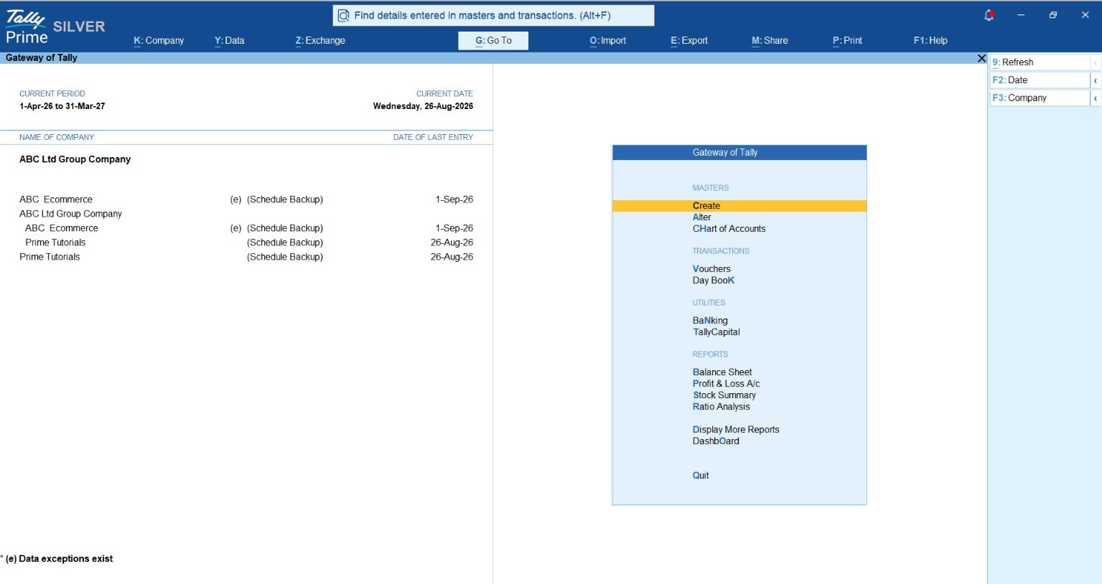Click the first ABC Ecommerce company row
The width and height of the screenshot is (1102, 584).
246,199
